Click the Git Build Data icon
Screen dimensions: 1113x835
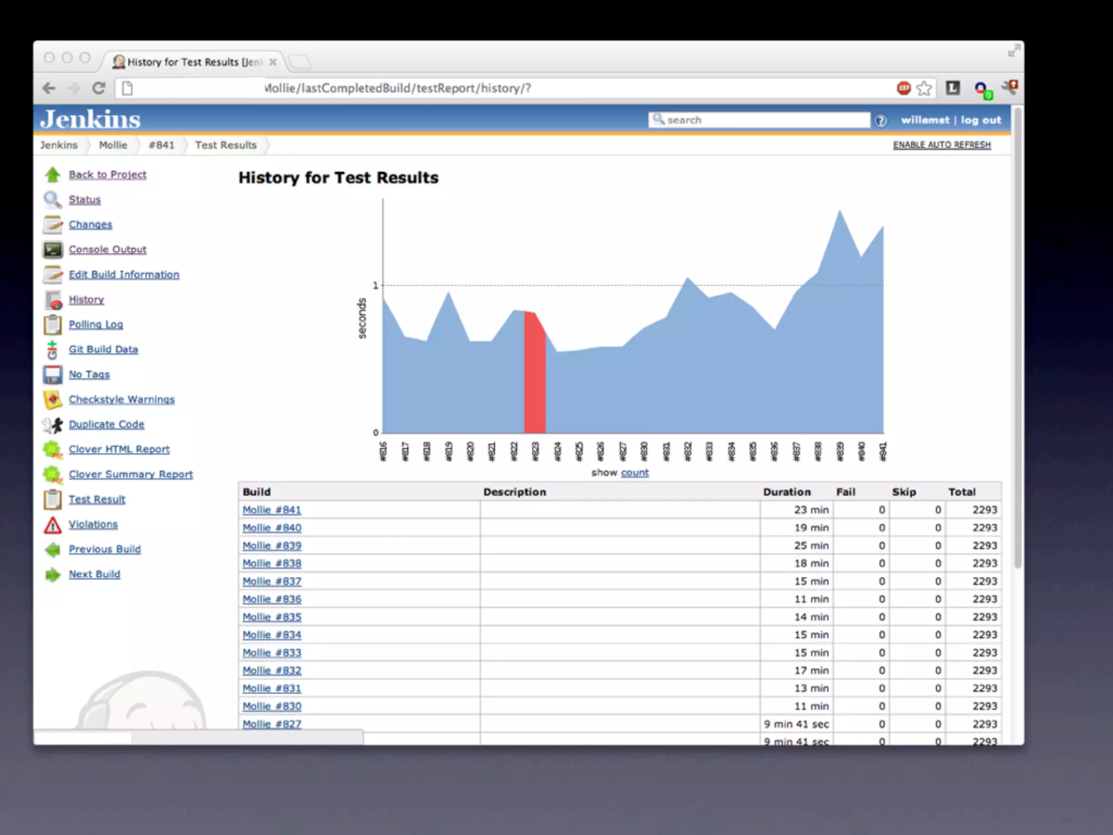pyautogui.click(x=52, y=350)
